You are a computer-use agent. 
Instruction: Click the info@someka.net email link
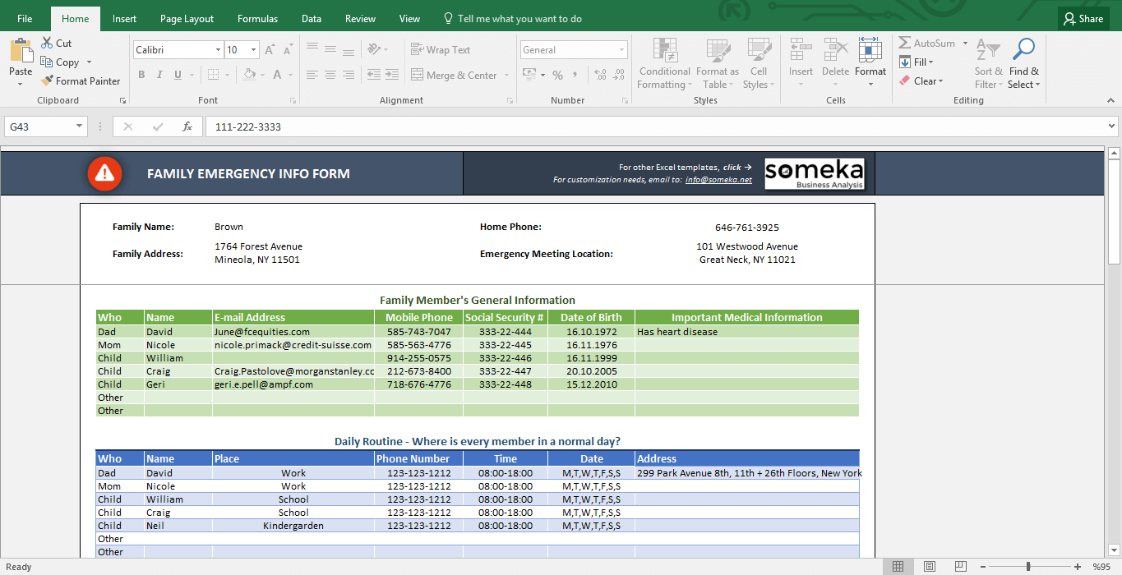coord(718,180)
